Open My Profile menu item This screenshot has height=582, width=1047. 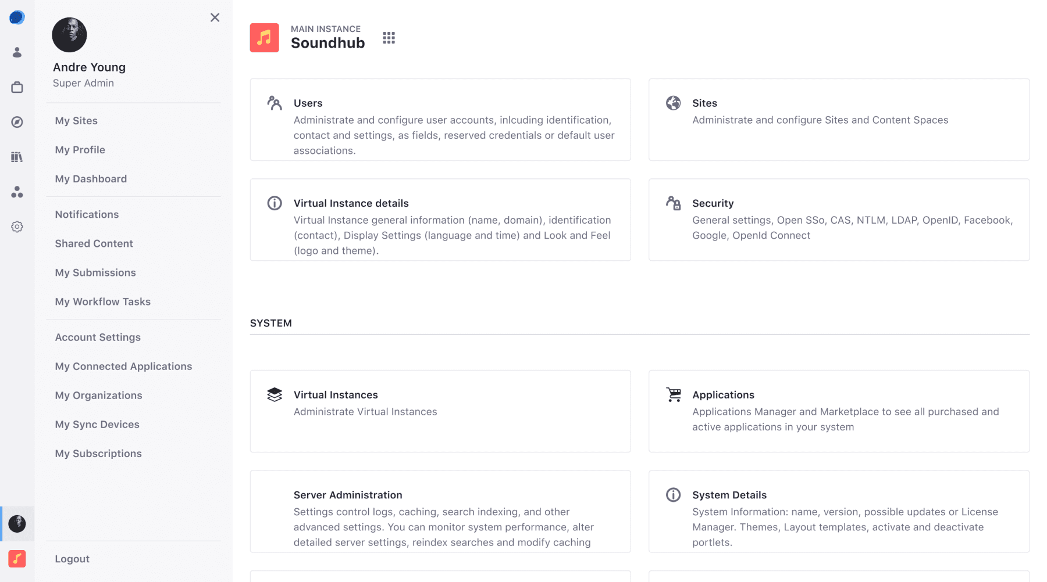80,150
